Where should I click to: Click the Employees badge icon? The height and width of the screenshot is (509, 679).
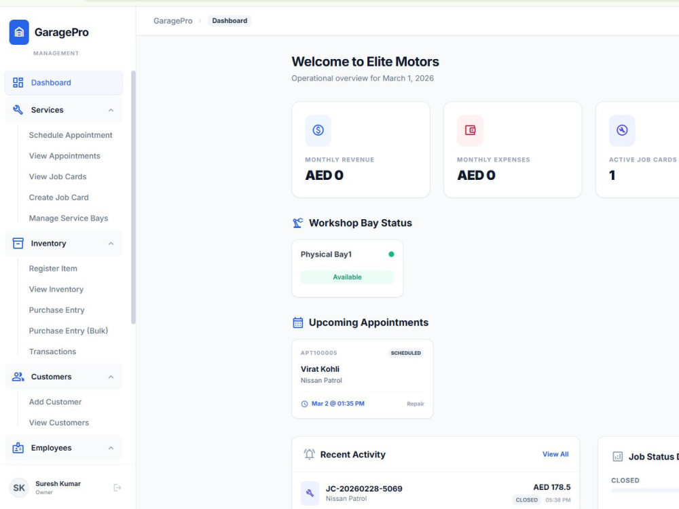pos(18,447)
